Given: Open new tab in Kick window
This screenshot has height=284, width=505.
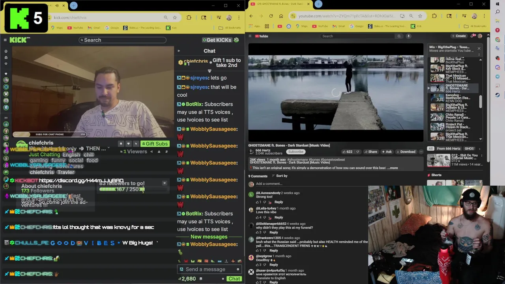Looking at the screenshot, I should (x=73, y=5).
